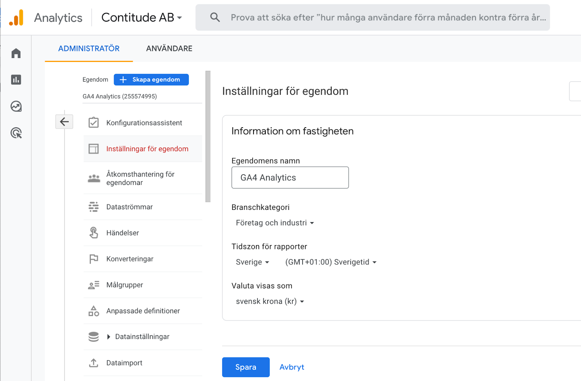581x381 pixels.
Task: Open the Home icon in the sidebar
Action: [16, 53]
